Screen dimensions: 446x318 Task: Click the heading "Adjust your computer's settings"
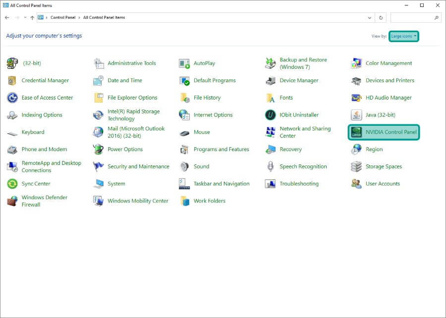[44, 36]
